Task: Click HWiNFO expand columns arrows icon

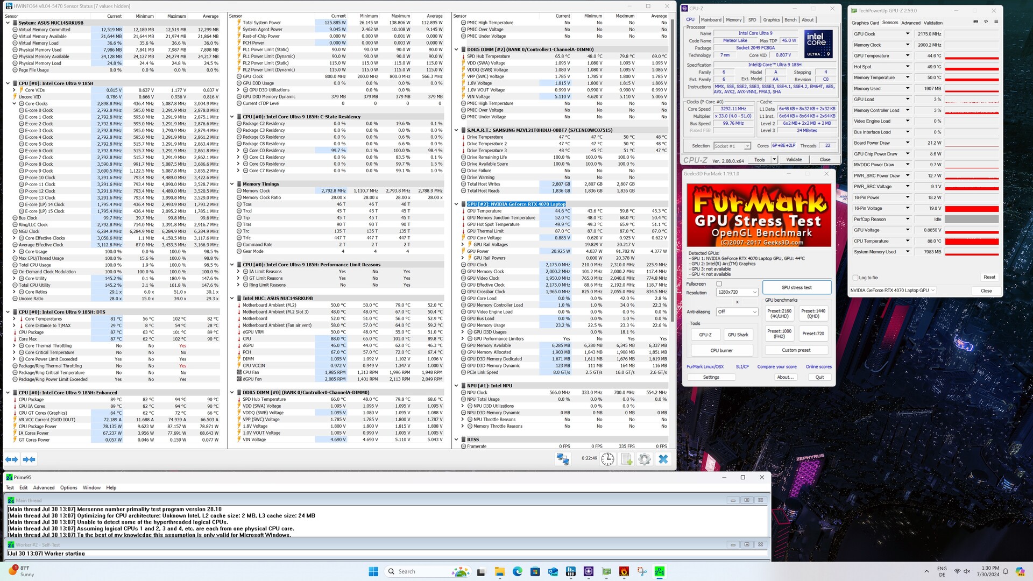Action: (x=12, y=459)
